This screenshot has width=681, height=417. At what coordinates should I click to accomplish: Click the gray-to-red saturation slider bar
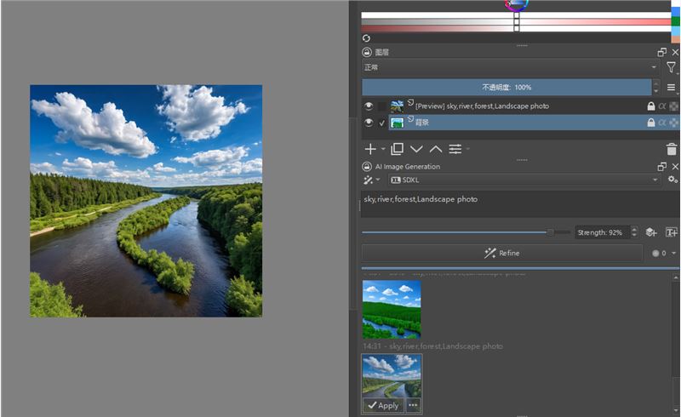coord(516,22)
